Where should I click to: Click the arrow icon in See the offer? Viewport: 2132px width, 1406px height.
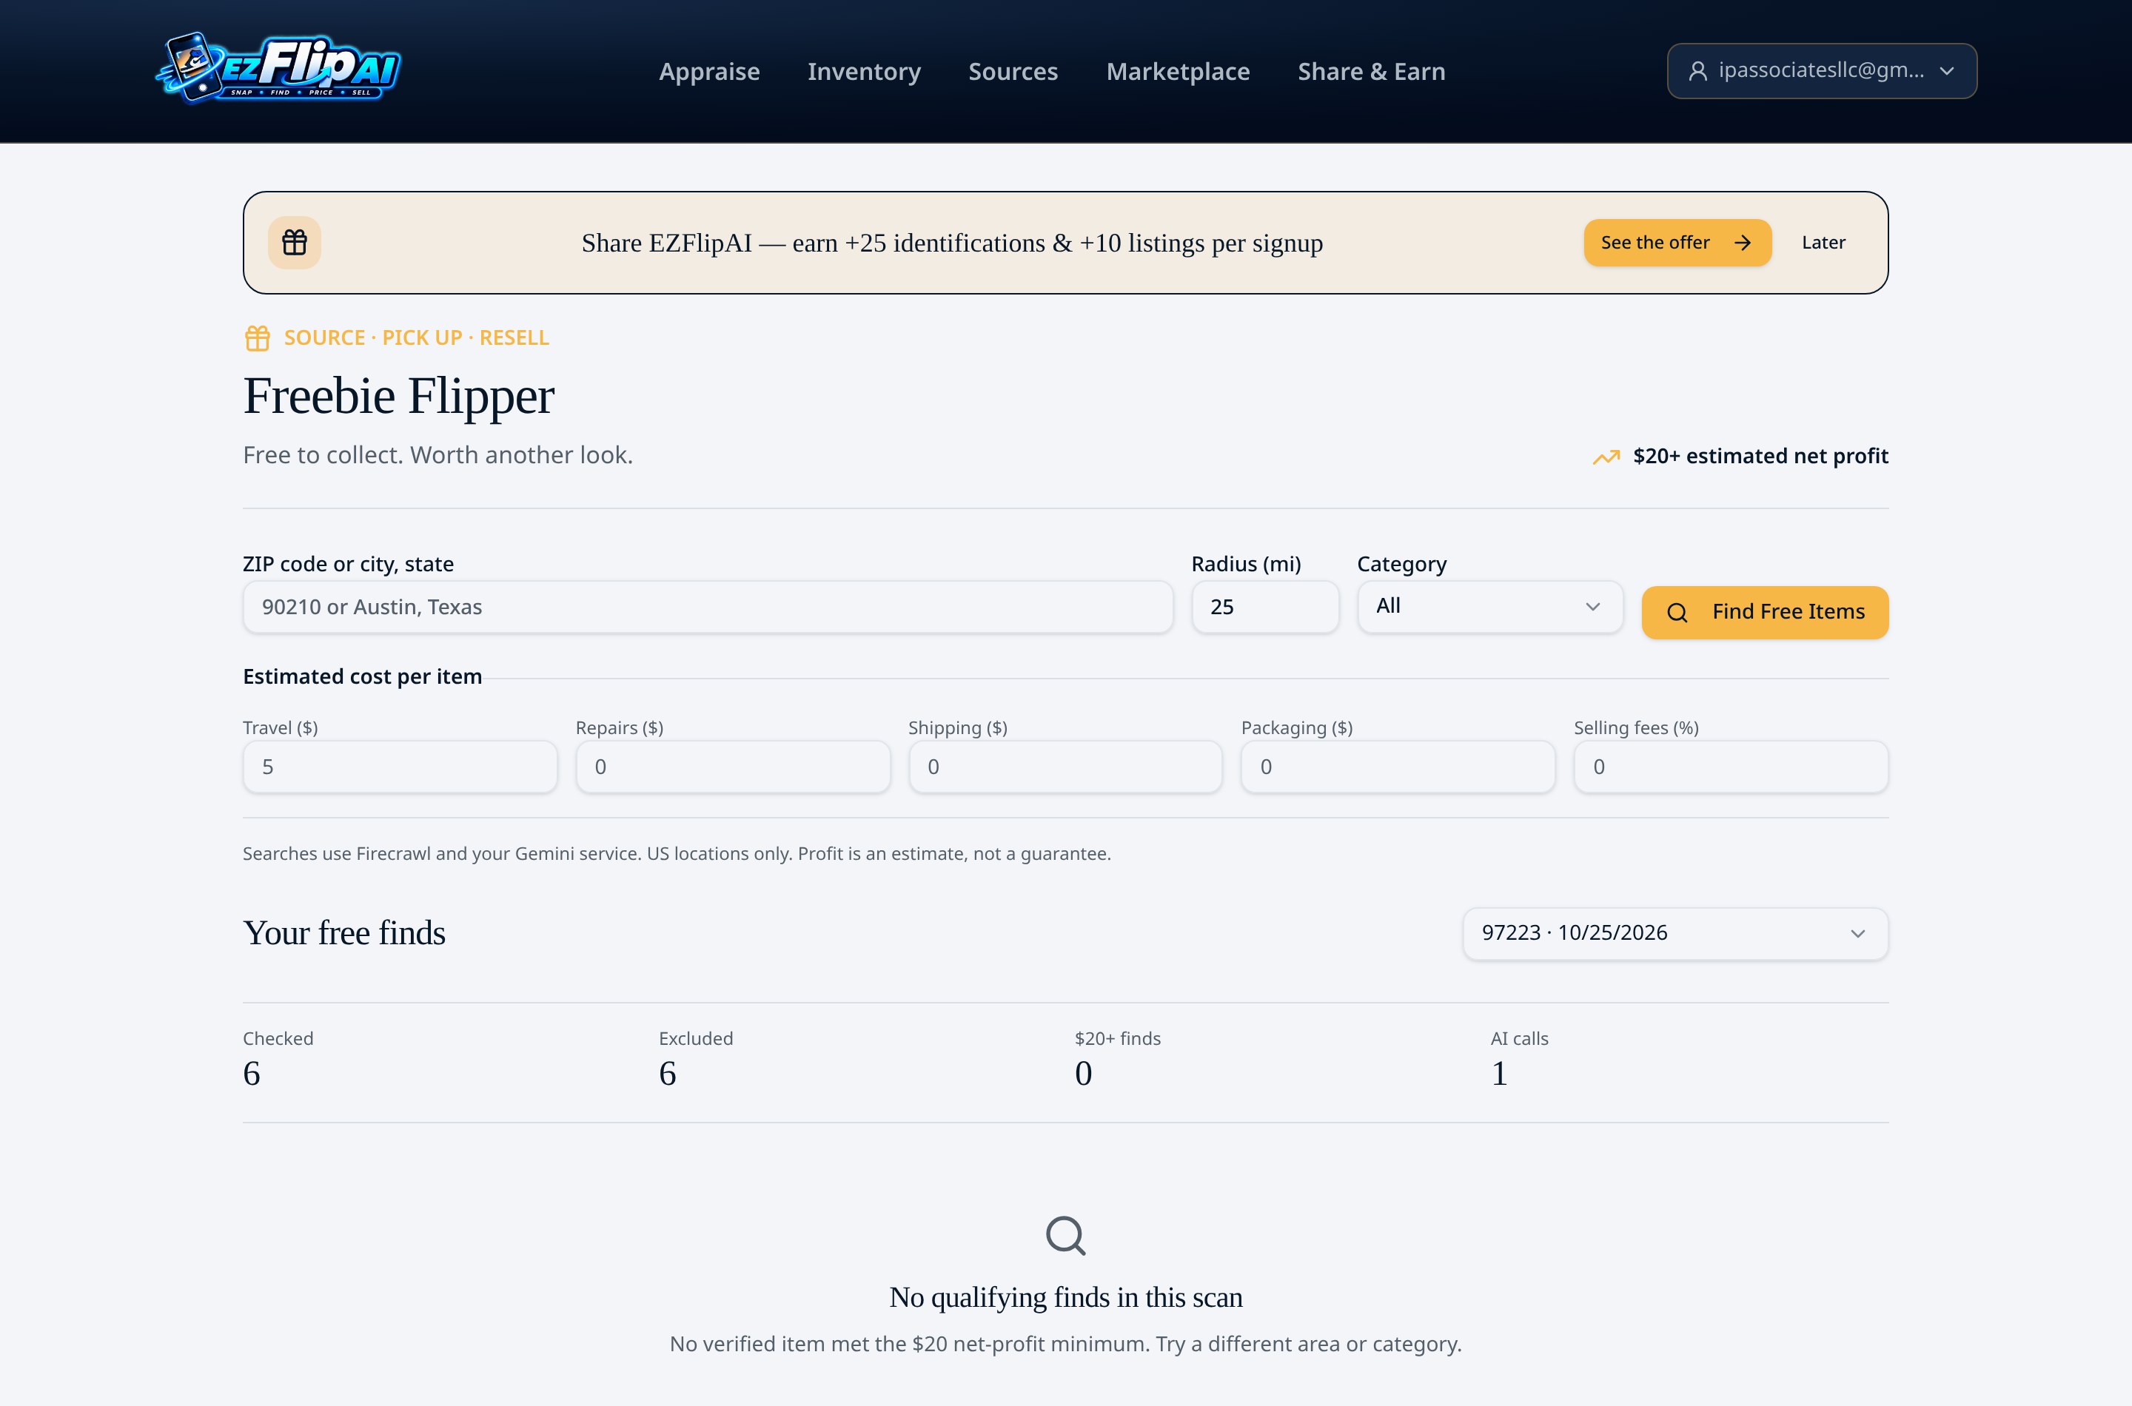point(1742,243)
